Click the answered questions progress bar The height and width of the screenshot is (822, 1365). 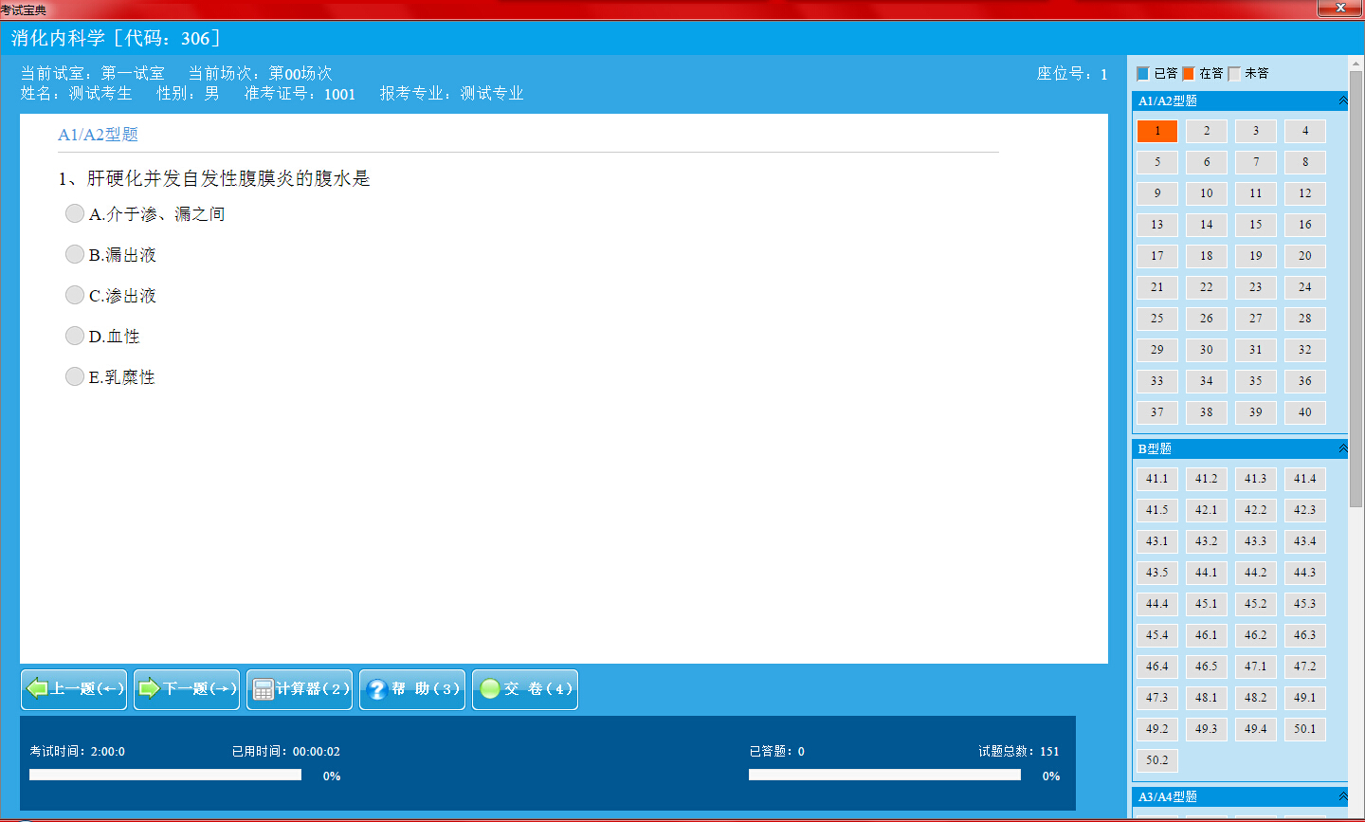click(x=884, y=775)
